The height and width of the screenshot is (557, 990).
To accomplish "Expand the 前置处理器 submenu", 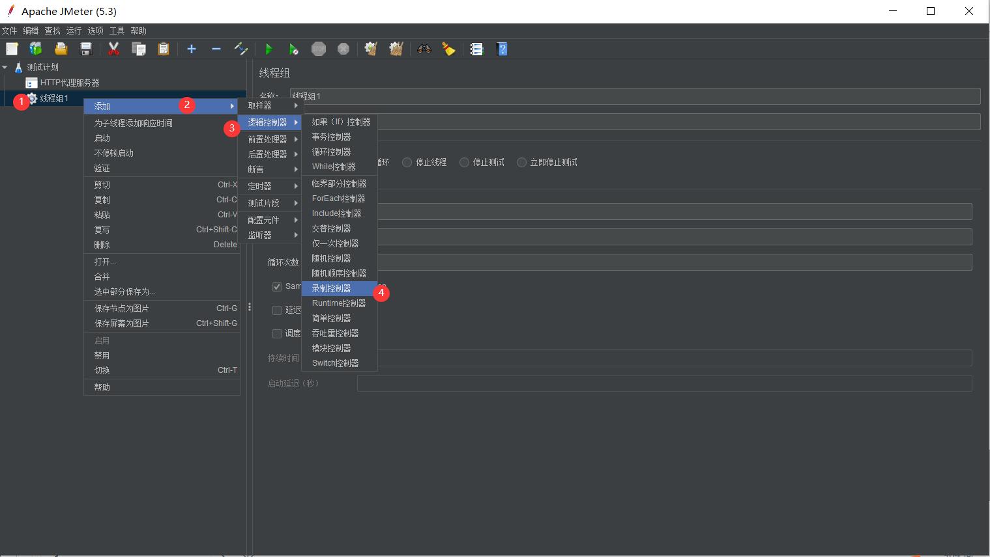I will point(270,139).
